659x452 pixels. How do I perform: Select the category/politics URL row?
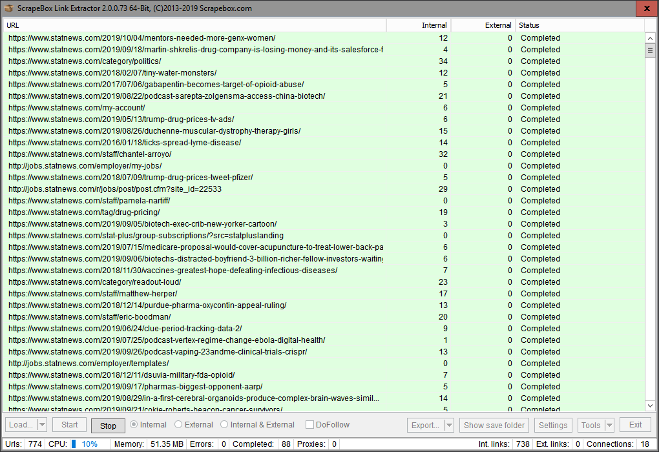tap(324, 61)
